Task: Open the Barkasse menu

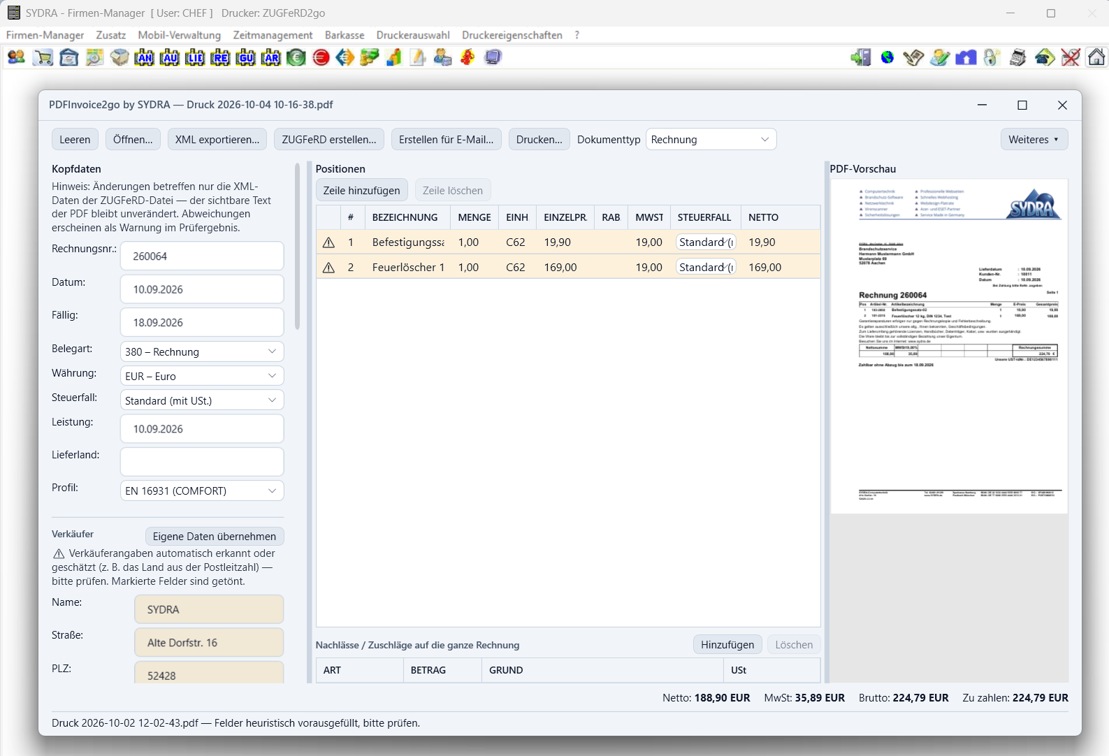Action: tap(345, 35)
